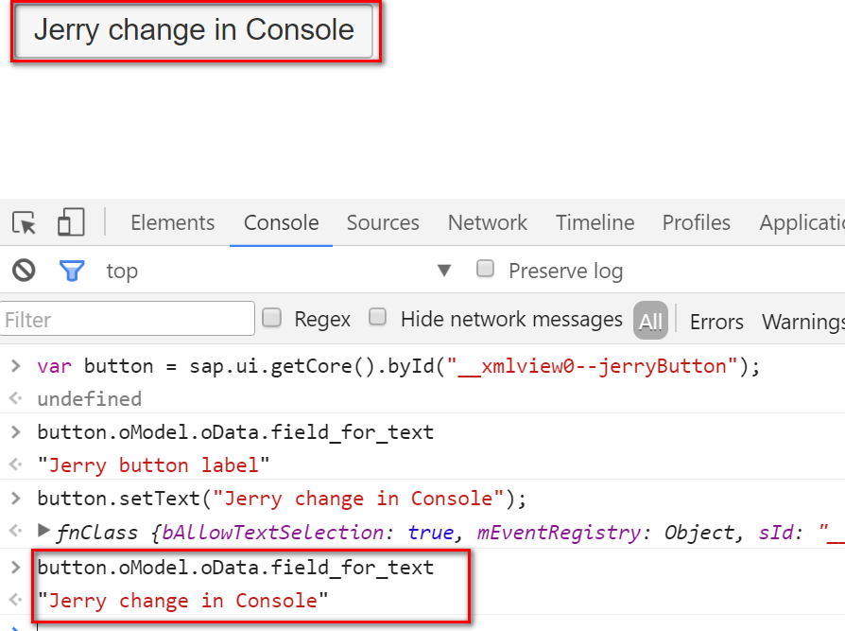
Task: Select the Profiles tab
Action: (696, 223)
